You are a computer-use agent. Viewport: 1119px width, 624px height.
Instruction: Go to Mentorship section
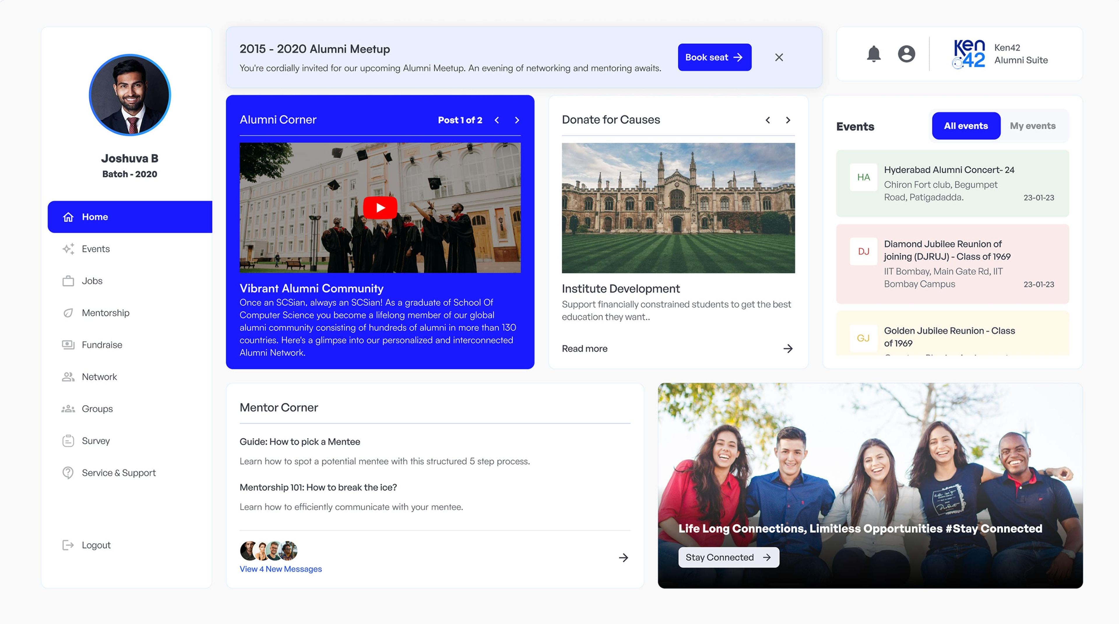(105, 313)
